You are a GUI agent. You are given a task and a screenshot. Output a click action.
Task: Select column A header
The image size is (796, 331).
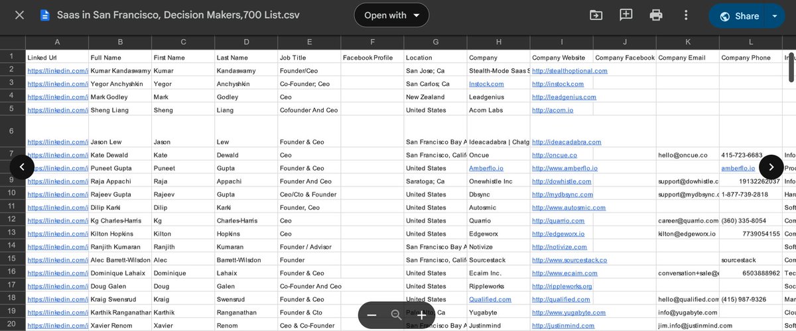coord(57,42)
